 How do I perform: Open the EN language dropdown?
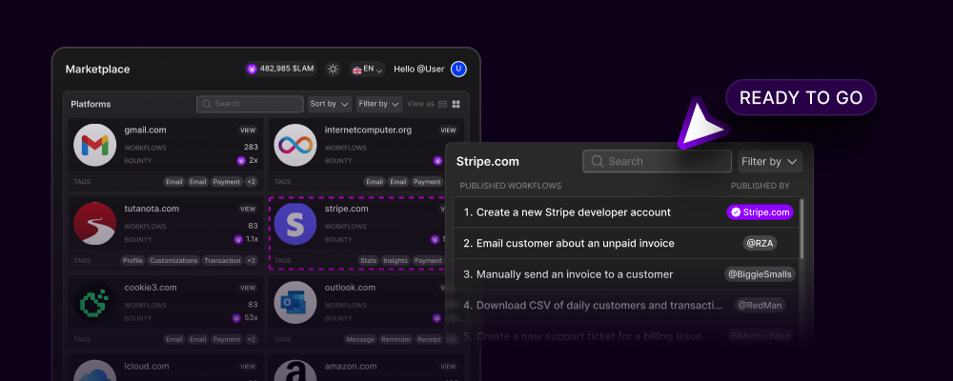tap(368, 70)
